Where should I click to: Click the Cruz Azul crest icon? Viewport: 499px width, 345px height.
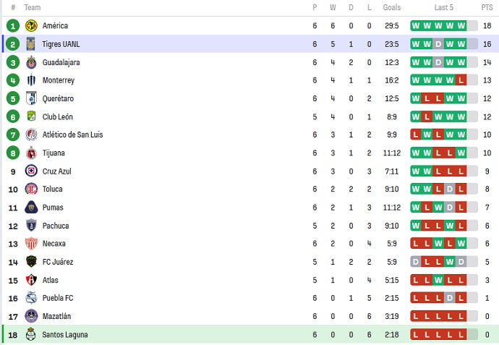click(30, 171)
